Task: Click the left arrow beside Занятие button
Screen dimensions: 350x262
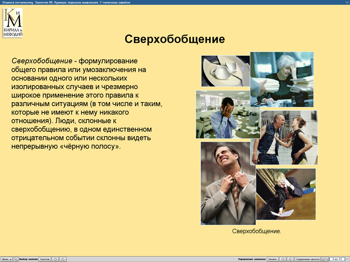Action: pyautogui.click(x=55, y=259)
